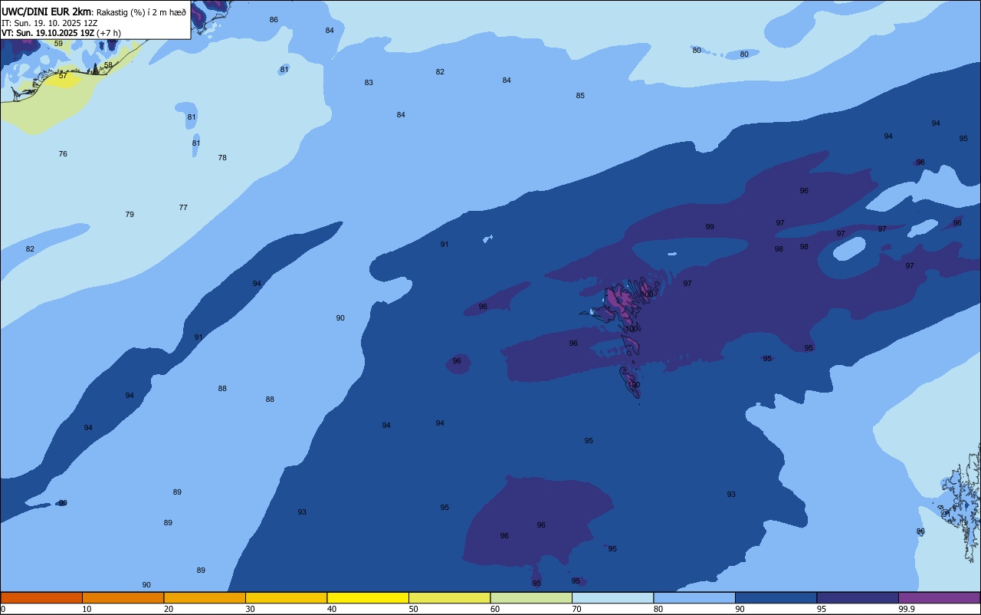This screenshot has width=981, height=615.
Task: Click the 10–20 orange legend swatch
Action: tap(123, 597)
